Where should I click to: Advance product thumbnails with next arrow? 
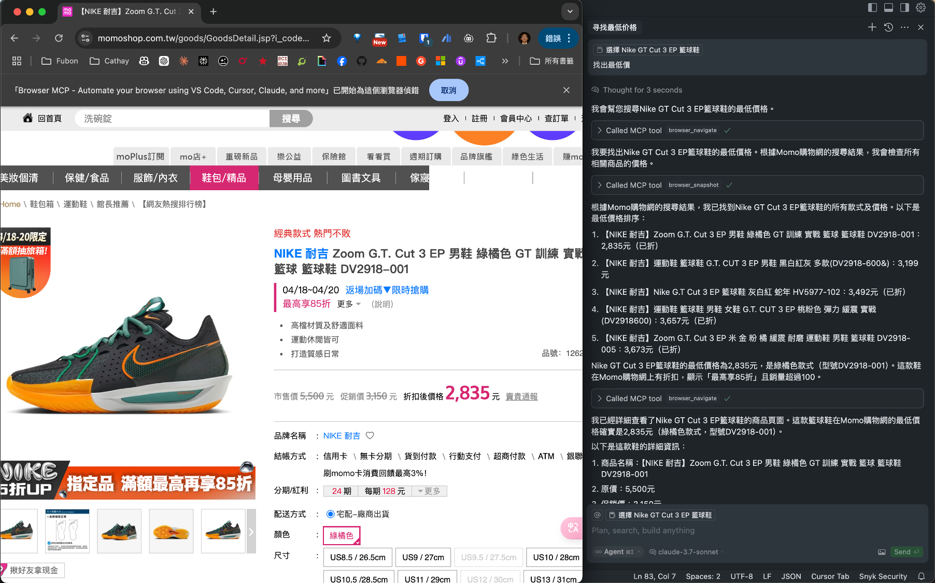251,531
